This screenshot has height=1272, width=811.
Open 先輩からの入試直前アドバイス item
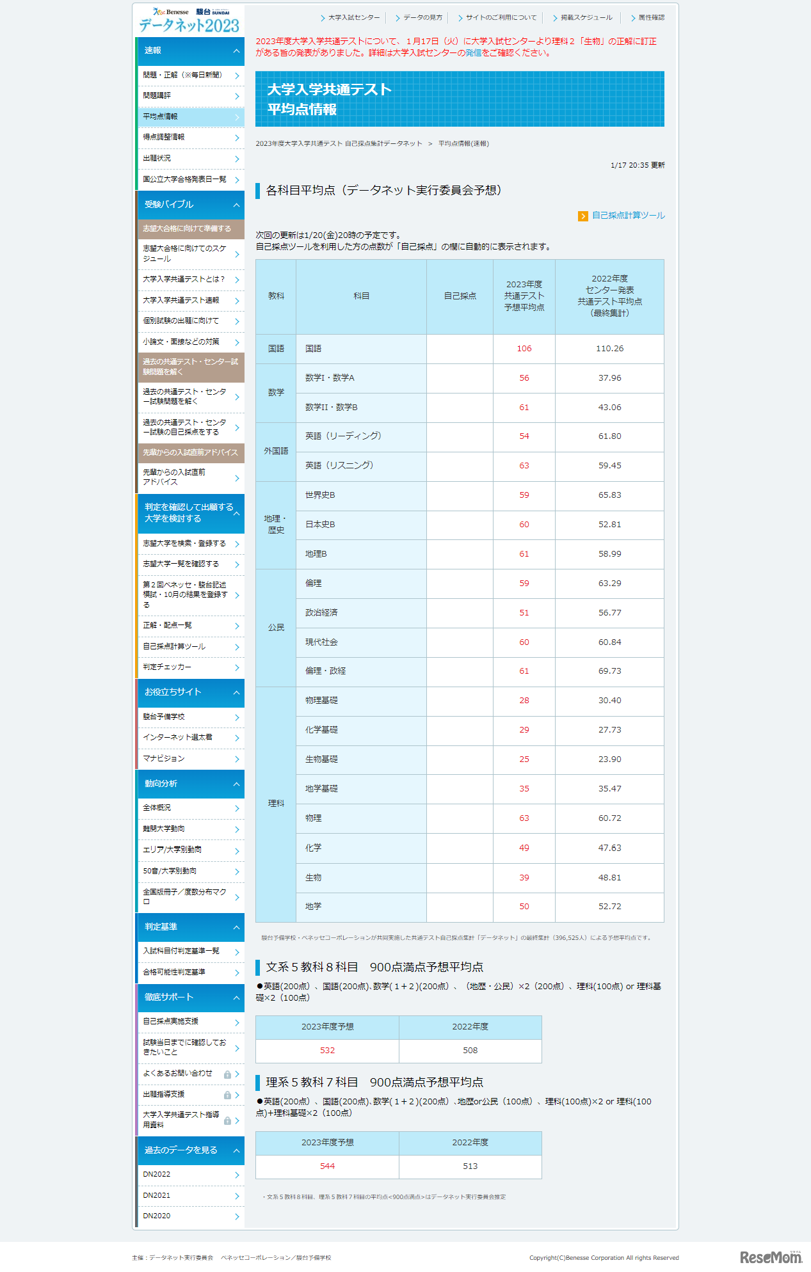tap(190, 477)
